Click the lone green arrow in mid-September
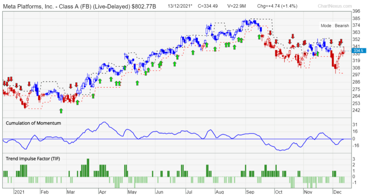The image size is (367, 196). tap(259, 37)
